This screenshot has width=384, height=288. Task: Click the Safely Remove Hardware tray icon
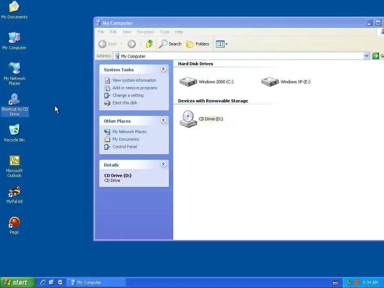coord(349,282)
